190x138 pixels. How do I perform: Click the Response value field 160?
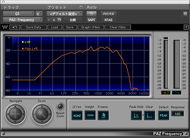[x=178, y=114]
